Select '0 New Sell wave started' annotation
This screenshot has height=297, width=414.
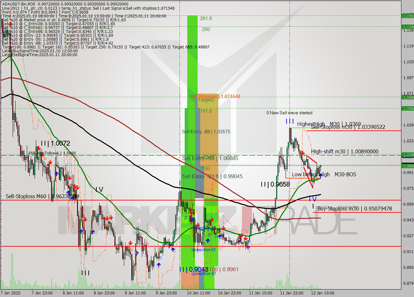tap(289, 113)
